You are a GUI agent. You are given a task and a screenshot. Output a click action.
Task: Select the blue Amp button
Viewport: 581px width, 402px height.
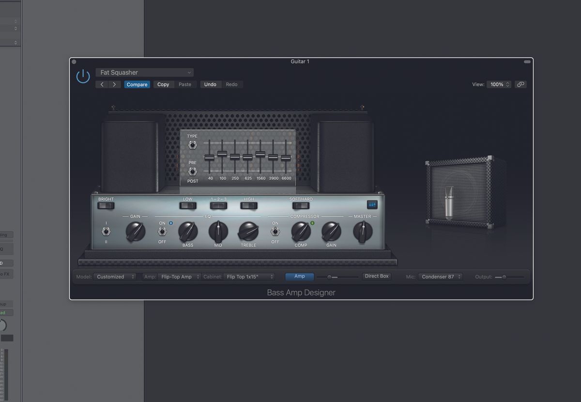[299, 276]
